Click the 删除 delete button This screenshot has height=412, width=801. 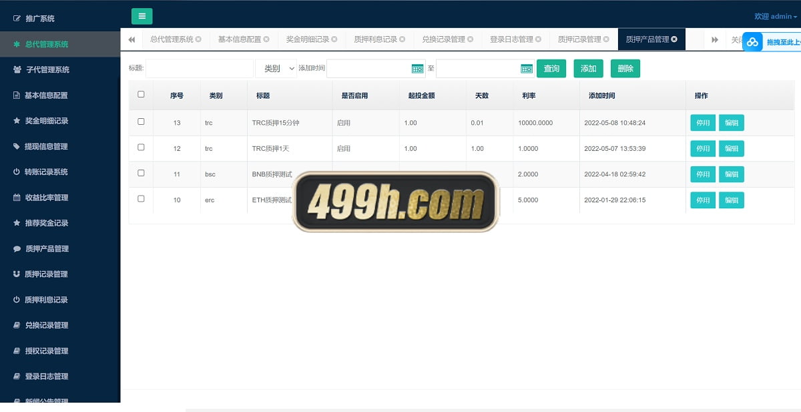[625, 69]
